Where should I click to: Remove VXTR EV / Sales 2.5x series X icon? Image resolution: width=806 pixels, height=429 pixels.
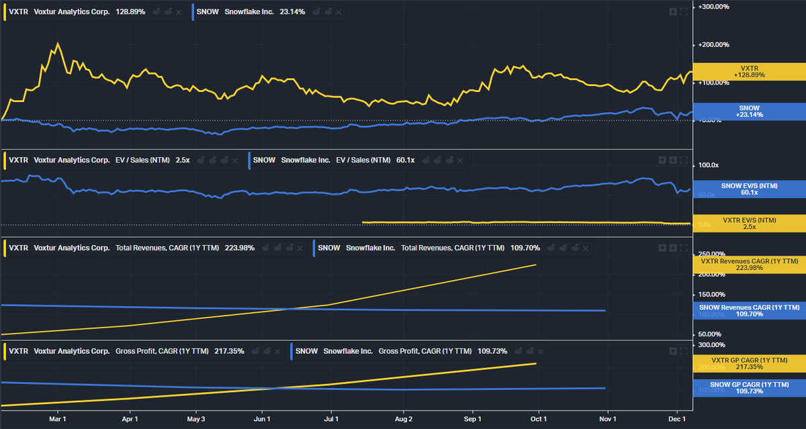(236, 160)
